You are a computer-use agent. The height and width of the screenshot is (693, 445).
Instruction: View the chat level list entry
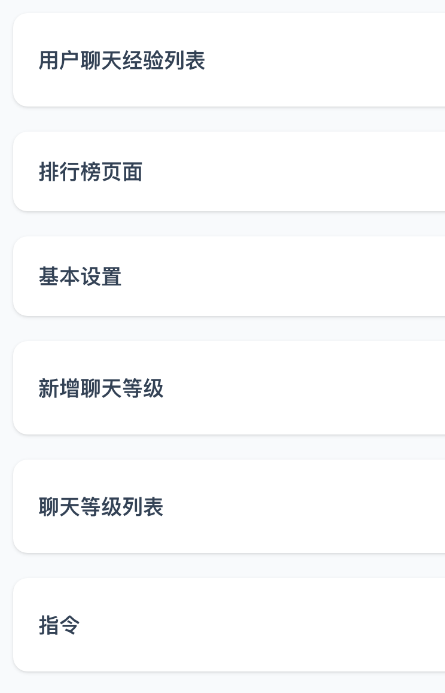coord(101,507)
